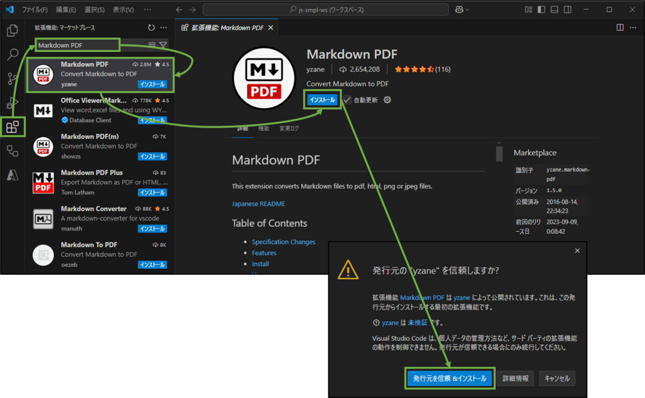Viewport: 645px width, 398px height.
Task: Open Features link in table of contents
Action: (x=264, y=253)
